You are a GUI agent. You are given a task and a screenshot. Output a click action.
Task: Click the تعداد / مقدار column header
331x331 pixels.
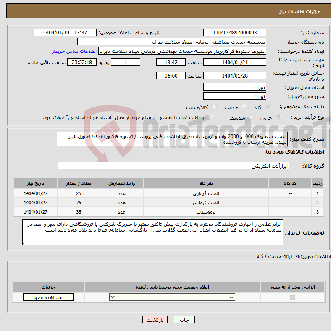(79, 183)
